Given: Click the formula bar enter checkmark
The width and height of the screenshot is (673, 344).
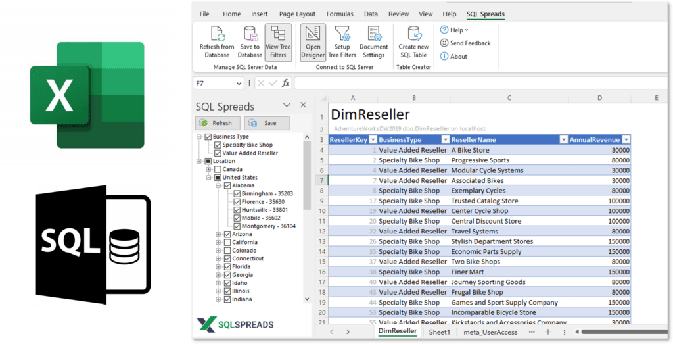Looking at the screenshot, I should point(273,83).
